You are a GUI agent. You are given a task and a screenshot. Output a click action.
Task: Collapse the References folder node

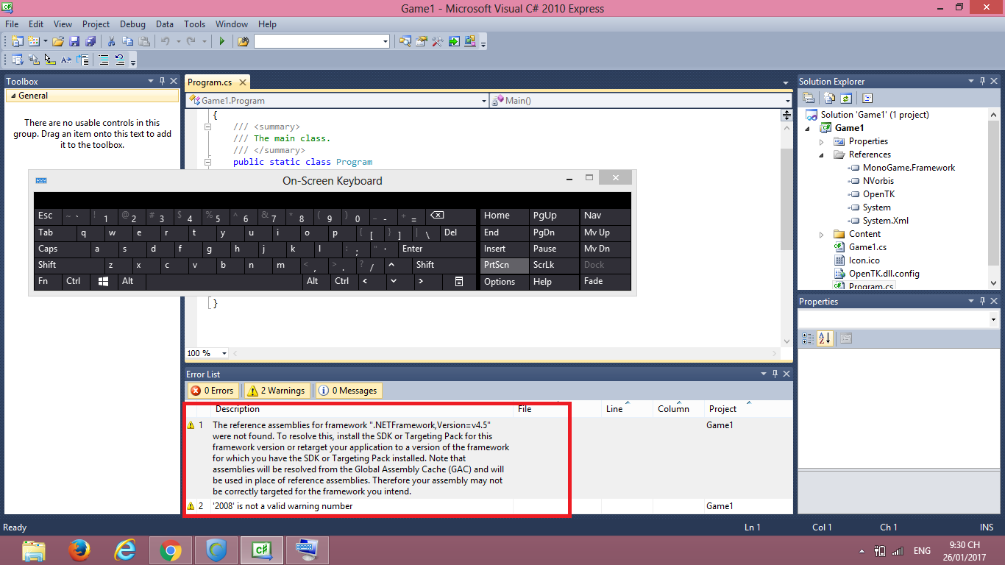tap(822, 155)
